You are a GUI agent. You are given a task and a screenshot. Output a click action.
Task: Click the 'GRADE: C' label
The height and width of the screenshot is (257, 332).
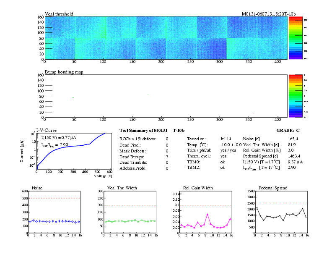point(288,131)
